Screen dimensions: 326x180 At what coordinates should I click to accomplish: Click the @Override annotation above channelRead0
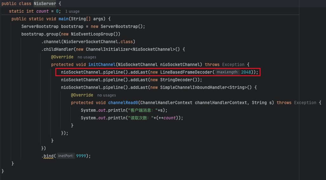point(82,95)
